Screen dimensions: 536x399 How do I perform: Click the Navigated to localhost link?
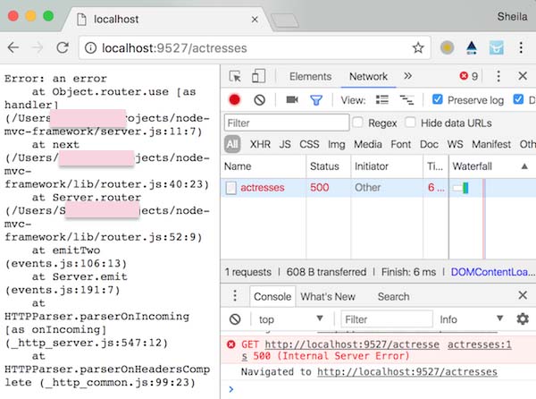[407, 371]
